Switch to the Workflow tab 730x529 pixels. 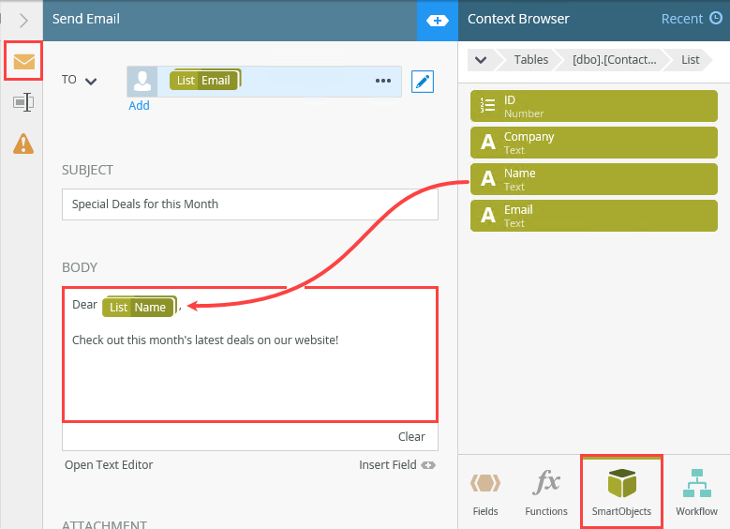click(x=696, y=493)
